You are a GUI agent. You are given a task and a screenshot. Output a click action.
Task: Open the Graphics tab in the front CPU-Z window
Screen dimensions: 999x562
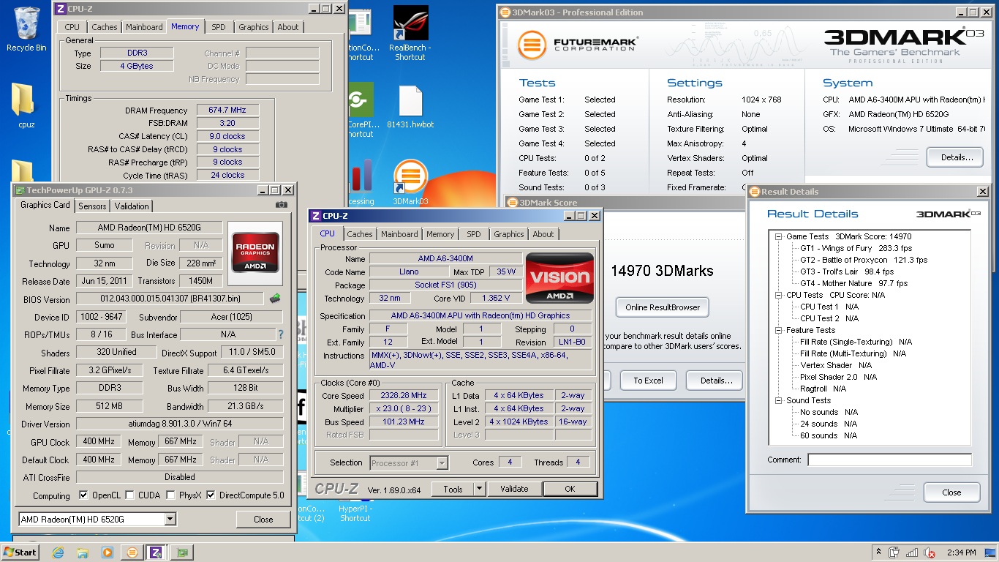[509, 234]
